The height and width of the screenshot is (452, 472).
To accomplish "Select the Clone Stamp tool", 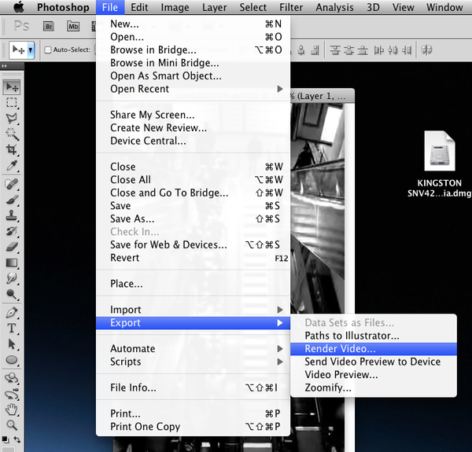I will pos(12,215).
